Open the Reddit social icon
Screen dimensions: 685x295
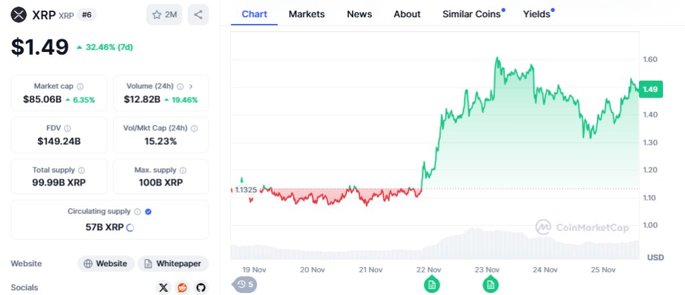click(x=182, y=288)
